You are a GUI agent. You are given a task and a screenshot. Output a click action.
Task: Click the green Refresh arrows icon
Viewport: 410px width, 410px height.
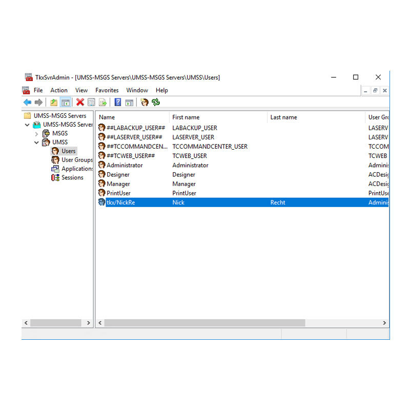[156, 102]
